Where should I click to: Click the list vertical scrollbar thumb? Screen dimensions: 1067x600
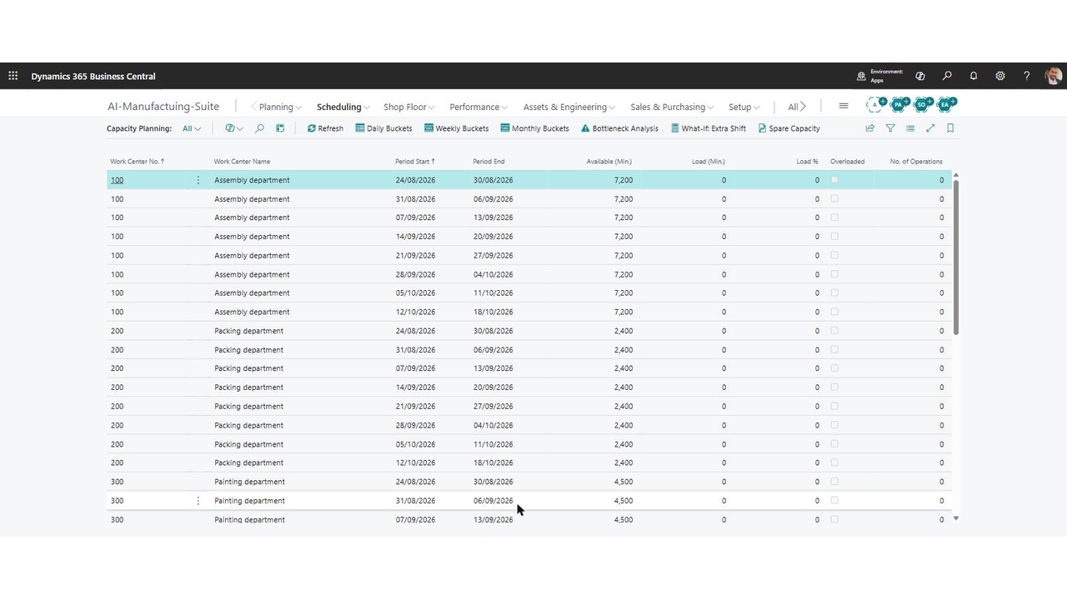[x=955, y=257]
